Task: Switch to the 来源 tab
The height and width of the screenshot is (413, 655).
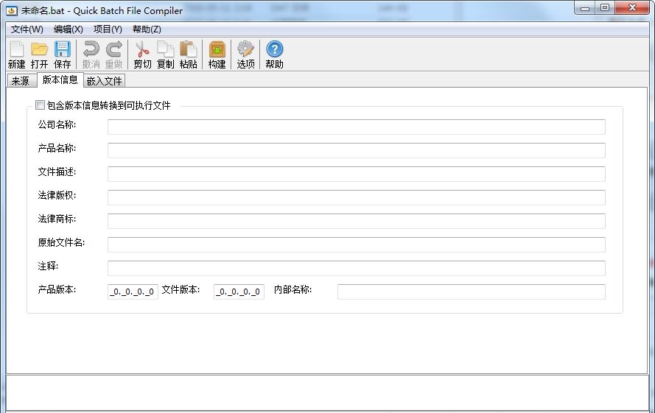Action: click(21, 80)
